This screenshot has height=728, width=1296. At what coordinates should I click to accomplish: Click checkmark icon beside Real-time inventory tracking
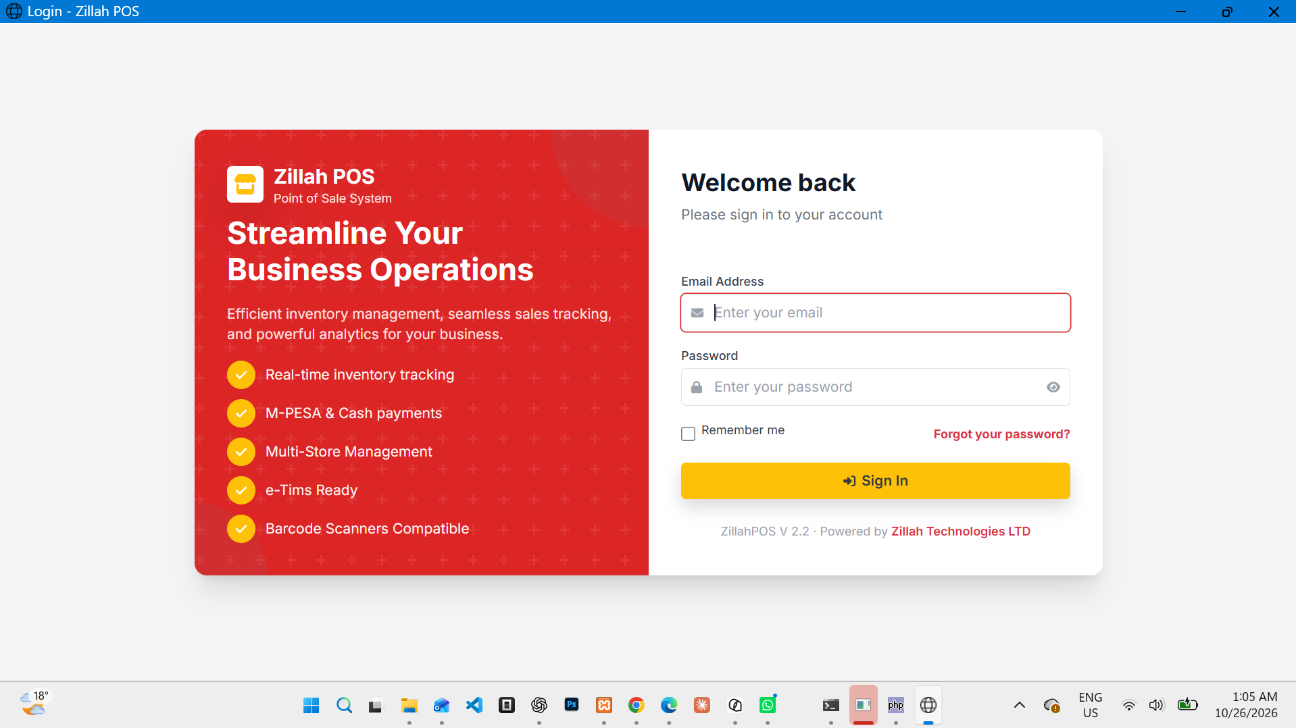coord(241,375)
